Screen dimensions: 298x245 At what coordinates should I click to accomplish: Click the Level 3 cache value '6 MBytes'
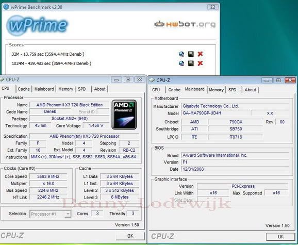[x=120, y=197]
